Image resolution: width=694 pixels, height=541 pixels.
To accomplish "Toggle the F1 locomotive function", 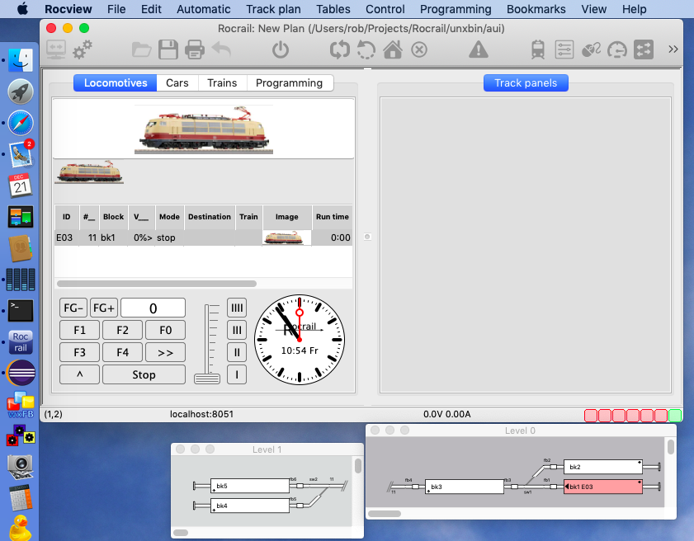I will (x=80, y=331).
